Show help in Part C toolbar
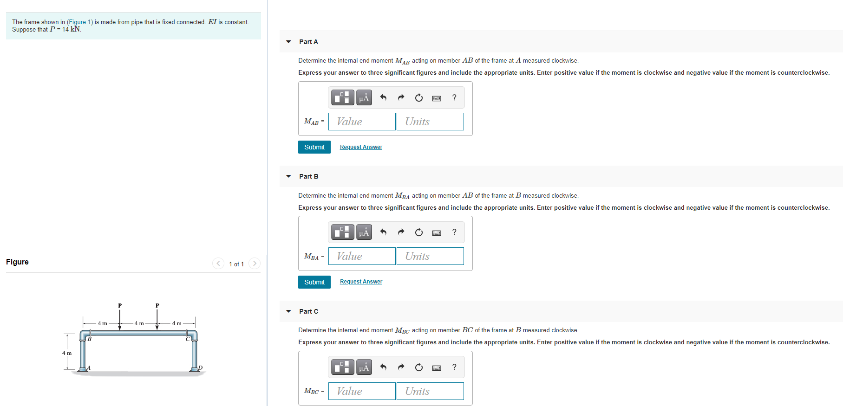This screenshot has width=843, height=406. coord(454,367)
